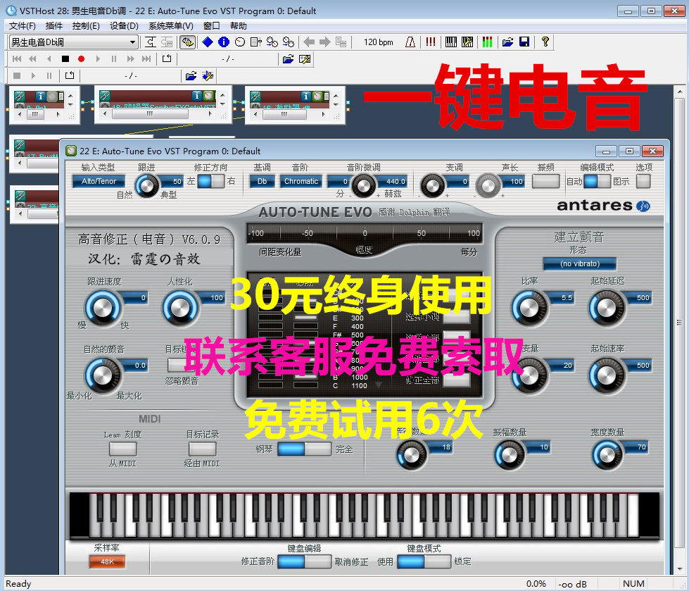
Task: Open the (no vibrato) shape selector
Action: (580, 264)
